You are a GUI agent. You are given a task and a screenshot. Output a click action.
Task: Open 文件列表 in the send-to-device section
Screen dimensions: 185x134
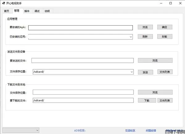(165, 72)
